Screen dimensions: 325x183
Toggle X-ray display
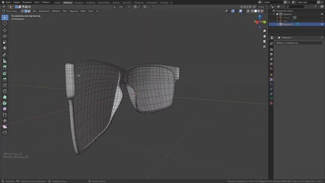point(248,11)
